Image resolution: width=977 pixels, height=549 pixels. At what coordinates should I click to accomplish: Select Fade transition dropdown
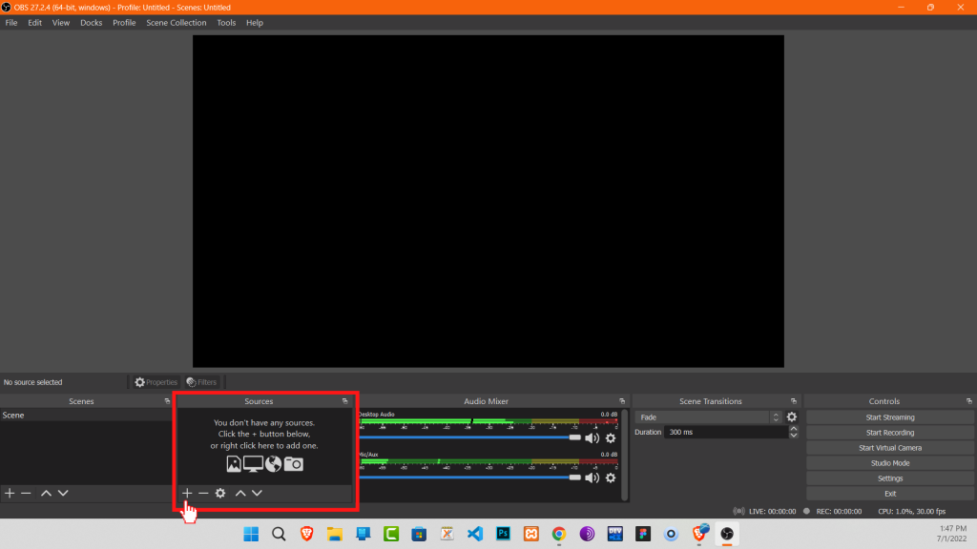coord(709,417)
